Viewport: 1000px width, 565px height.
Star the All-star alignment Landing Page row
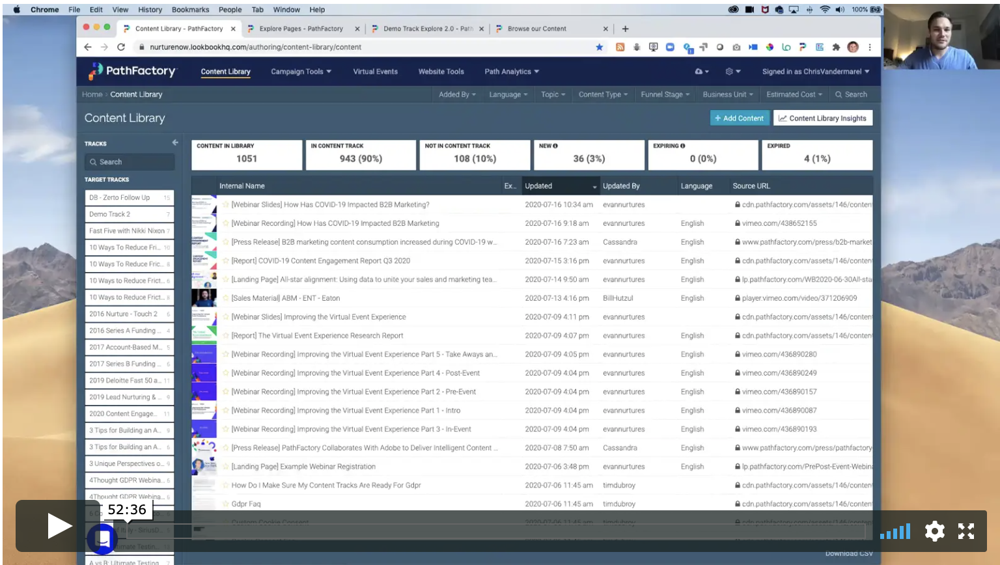click(x=226, y=279)
